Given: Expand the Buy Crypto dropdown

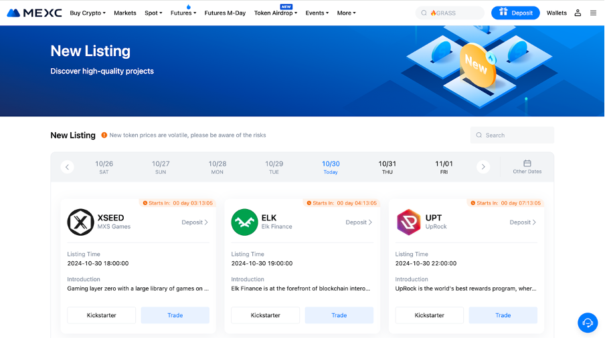Looking at the screenshot, I should pos(88,13).
